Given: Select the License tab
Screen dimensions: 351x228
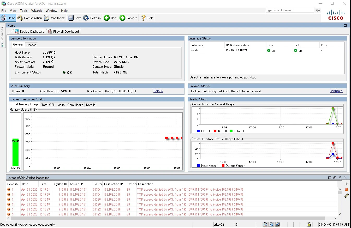Looking at the screenshot, I should pyautogui.click(x=31, y=45).
